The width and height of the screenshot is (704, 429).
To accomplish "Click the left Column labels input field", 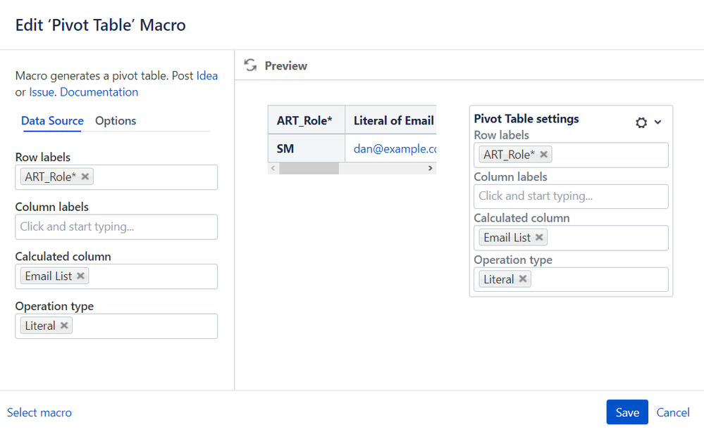I will tap(116, 226).
